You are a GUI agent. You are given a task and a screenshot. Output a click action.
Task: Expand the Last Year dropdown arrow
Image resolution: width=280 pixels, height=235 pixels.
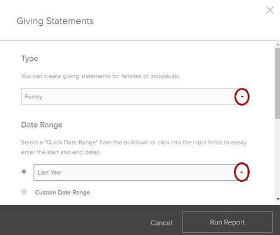click(x=242, y=172)
